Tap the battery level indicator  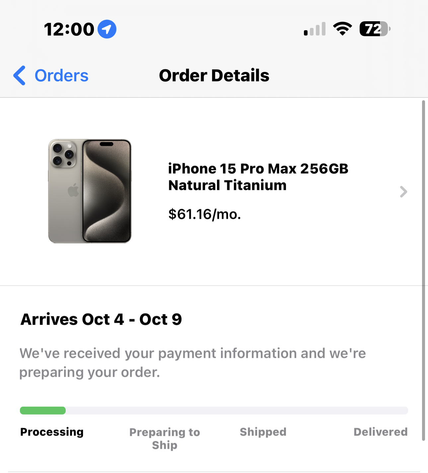375,29
